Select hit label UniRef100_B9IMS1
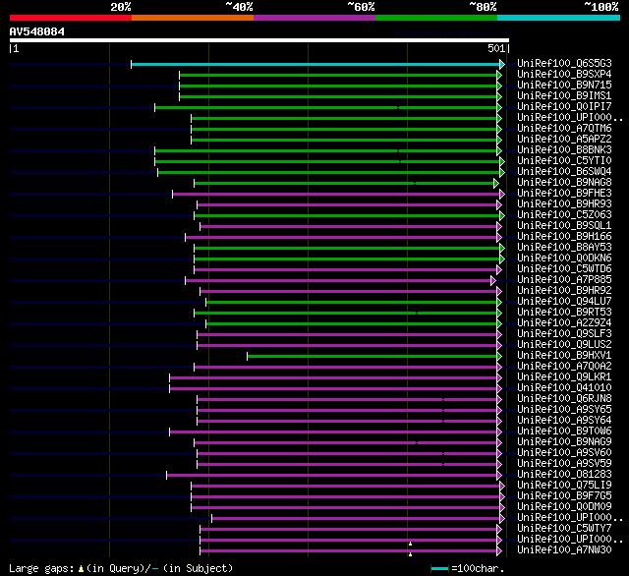 click(564, 96)
